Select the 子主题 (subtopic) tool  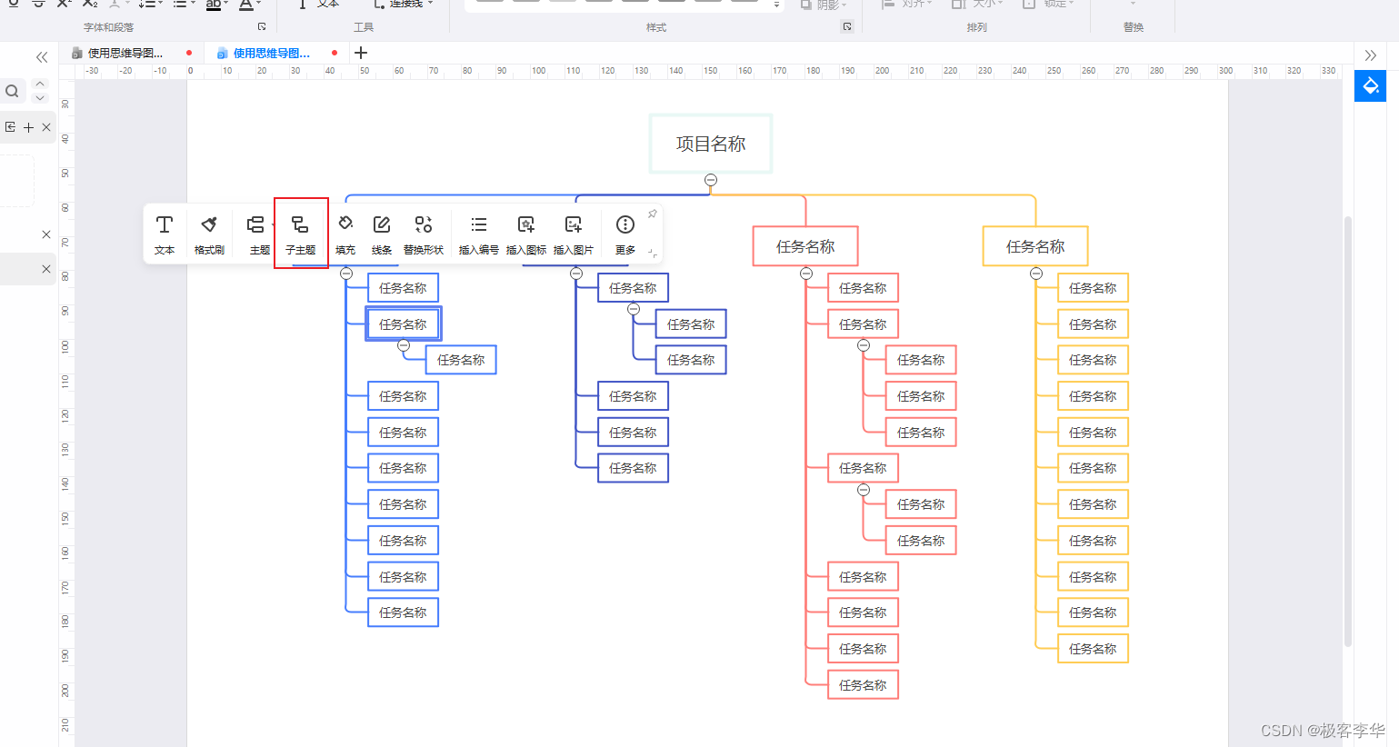tap(301, 233)
